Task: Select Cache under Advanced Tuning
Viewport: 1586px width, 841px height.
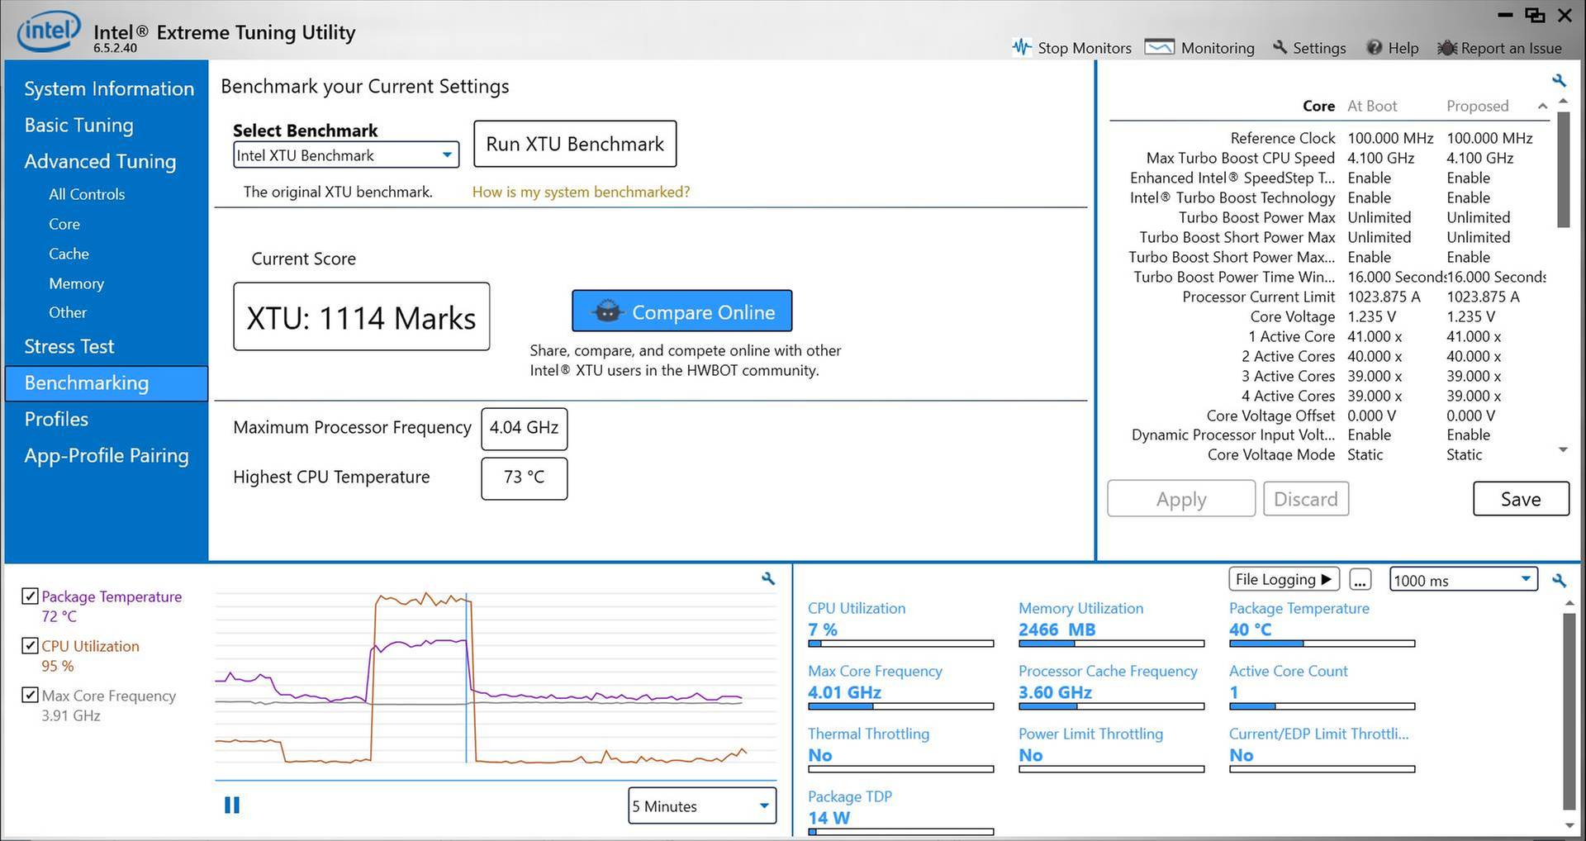Action: point(69,254)
